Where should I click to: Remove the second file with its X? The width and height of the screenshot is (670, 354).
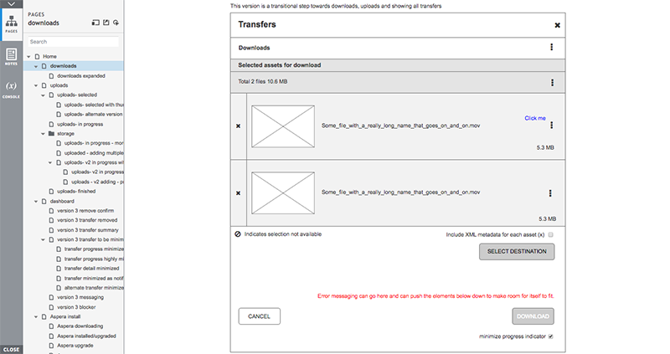tap(239, 193)
